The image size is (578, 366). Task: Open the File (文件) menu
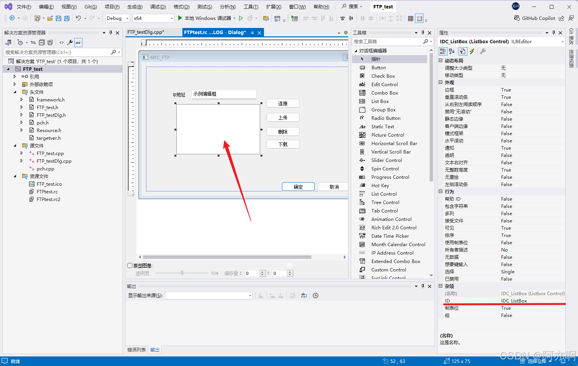click(x=24, y=7)
